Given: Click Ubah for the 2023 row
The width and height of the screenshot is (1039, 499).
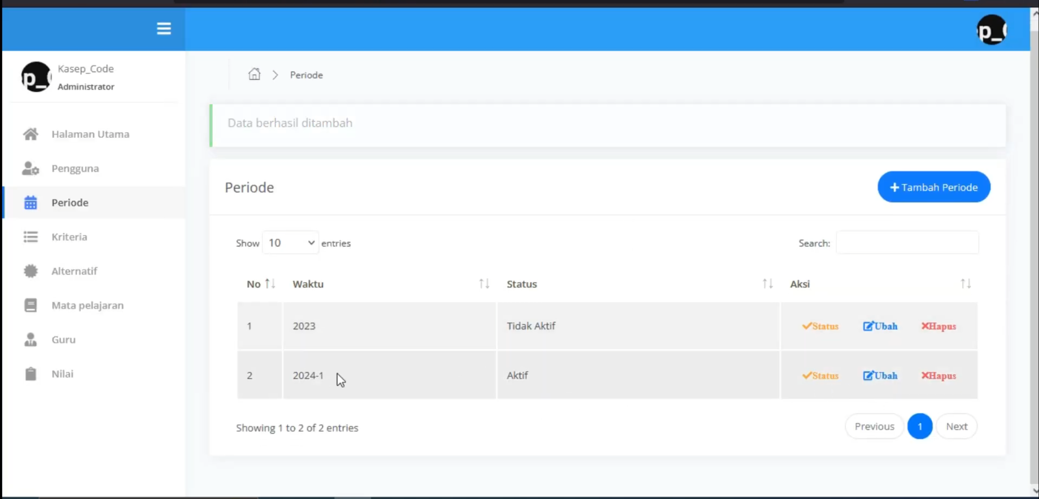Looking at the screenshot, I should point(880,326).
